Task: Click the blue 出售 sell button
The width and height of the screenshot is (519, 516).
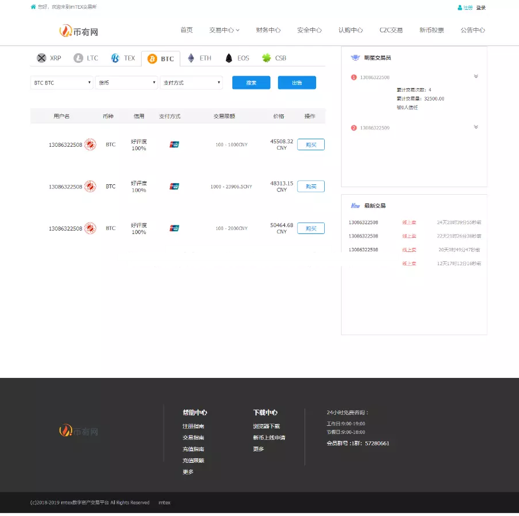Action: (x=297, y=83)
